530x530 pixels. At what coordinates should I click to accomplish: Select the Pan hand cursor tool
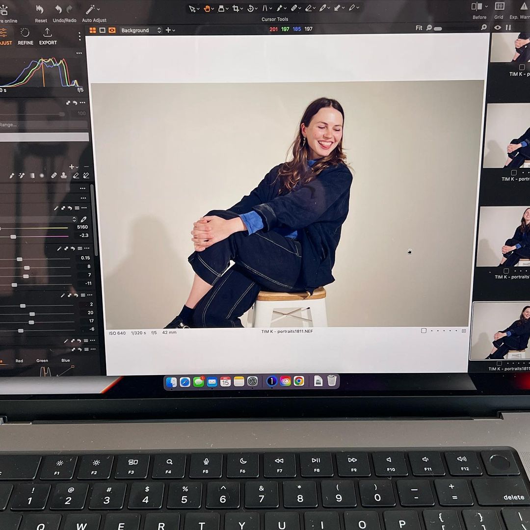[207, 8]
